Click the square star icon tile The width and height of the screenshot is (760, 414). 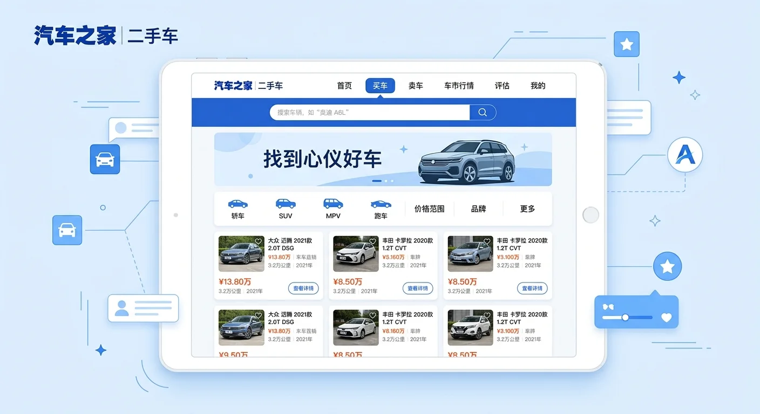point(627,44)
